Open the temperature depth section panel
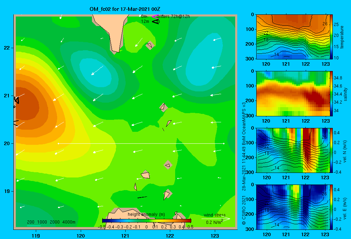Image resolution: width=351 pixels, height=239 pixels. click(x=293, y=37)
